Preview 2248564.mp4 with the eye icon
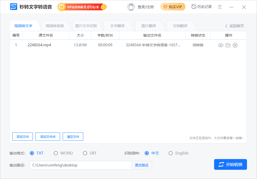The image size is (257, 179). pos(221,45)
